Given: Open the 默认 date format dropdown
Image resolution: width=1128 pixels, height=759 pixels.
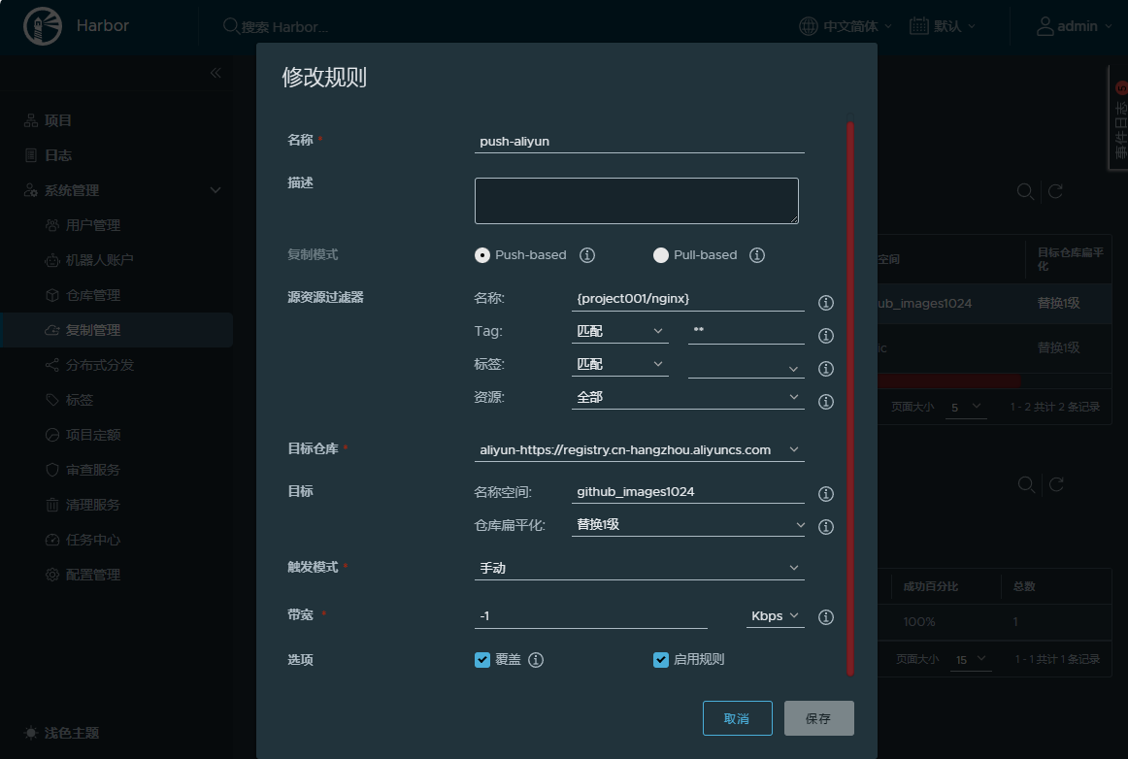Looking at the screenshot, I should [x=954, y=26].
